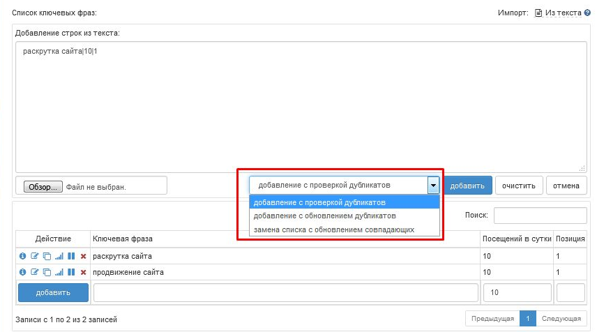
Task: Go to page 1 in pagination
Action: [x=528, y=319]
